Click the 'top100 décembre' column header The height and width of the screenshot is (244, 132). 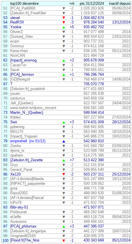click(x=24, y=4)
